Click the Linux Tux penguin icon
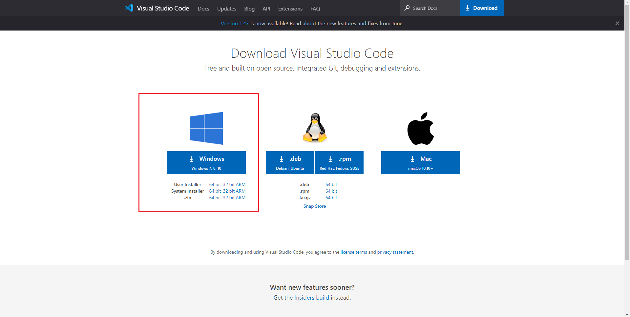This screenshot has height=317, width=630. click(315, 128)
